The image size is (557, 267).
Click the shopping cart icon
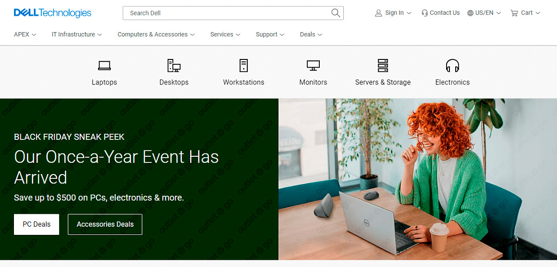pos(514,13)
